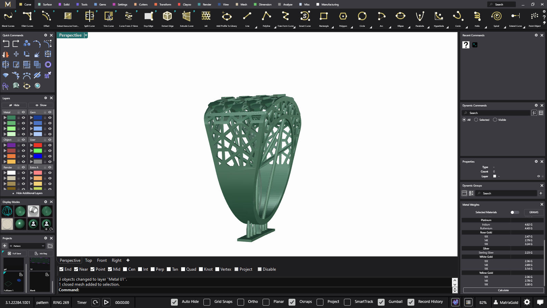This screenshot has width=547, height=308.
Task: Toggle the Selected Materials switch
Action: pos(515,212)
